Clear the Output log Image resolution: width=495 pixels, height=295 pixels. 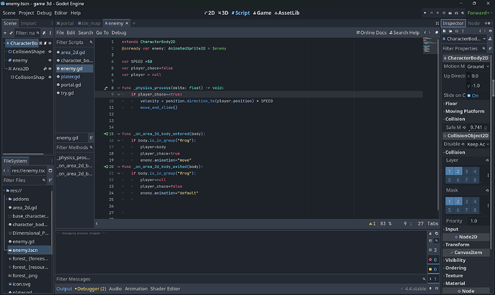pyautogui.click(x=430, y=233)
